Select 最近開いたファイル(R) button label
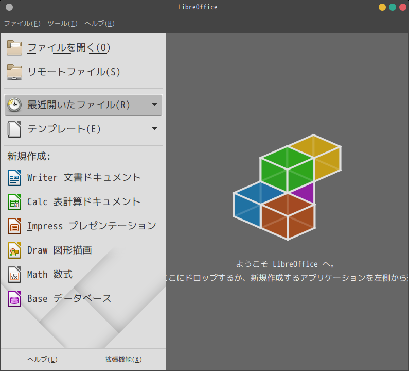 tap(79, 105)
